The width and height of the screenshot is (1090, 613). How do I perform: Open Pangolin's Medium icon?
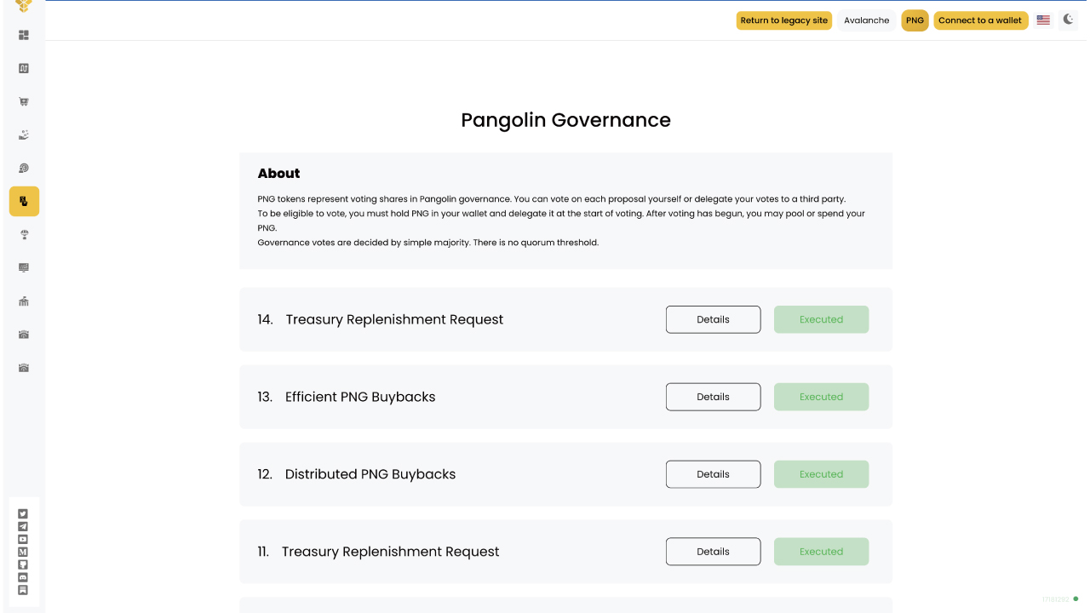(23, 552)
